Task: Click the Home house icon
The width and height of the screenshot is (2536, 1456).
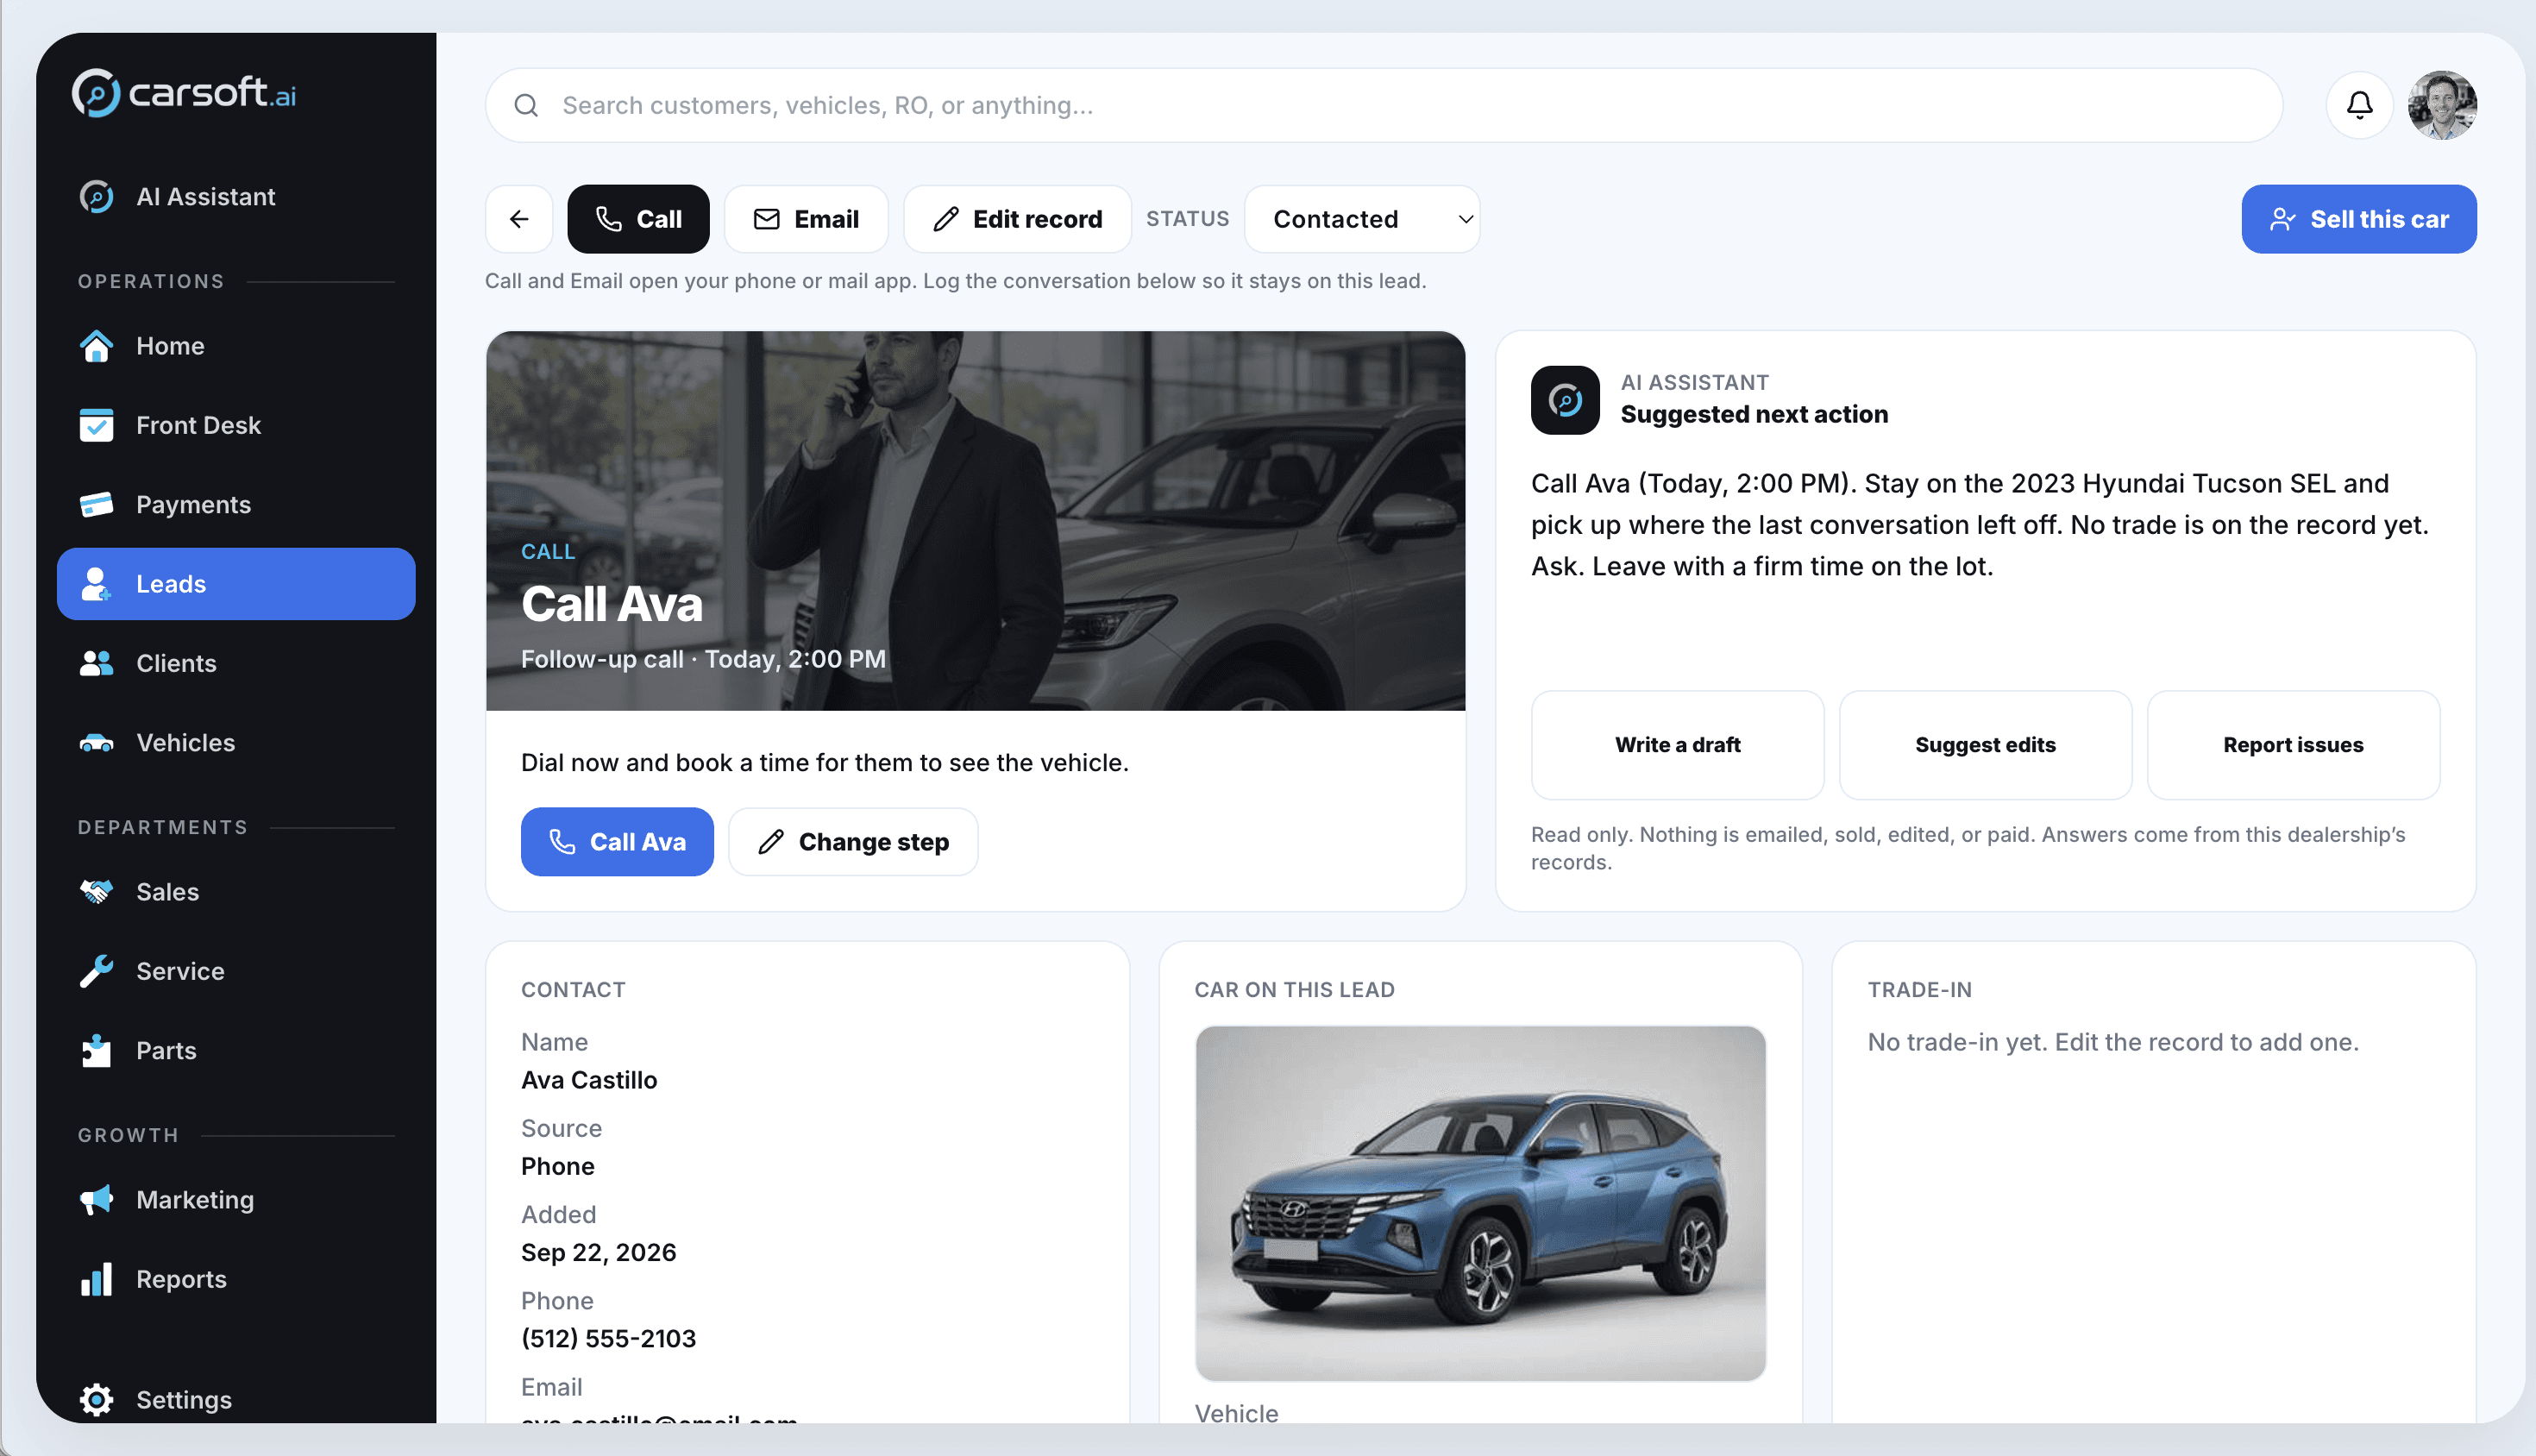Action: point(96,346)
